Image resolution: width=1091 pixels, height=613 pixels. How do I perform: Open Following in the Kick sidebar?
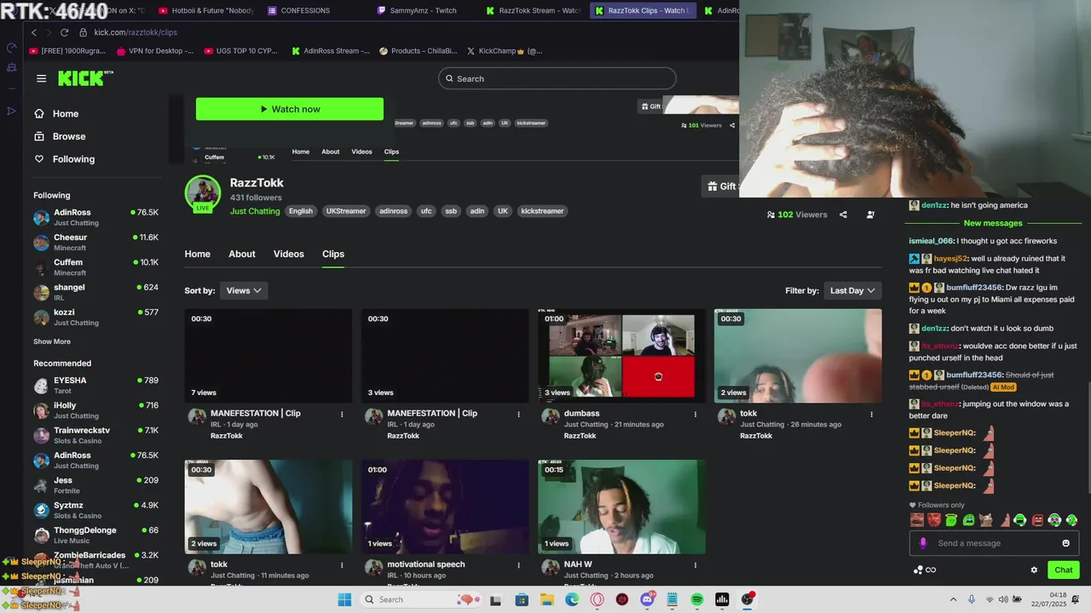point(73,159)
